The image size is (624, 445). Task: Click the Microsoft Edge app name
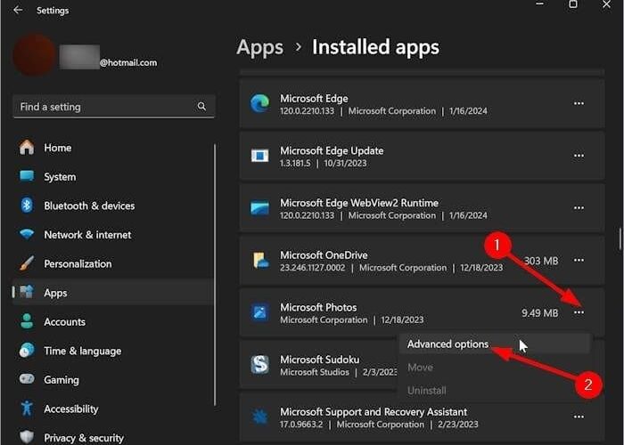click(314, 98)
